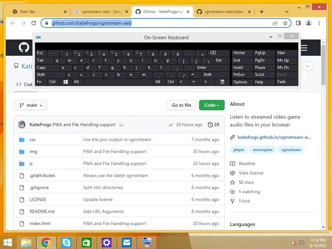Image resolution: width=332 pixels, height=249 pixels.
Task: Expand commit message ellipsis
Action: click(x=121, y=125)
